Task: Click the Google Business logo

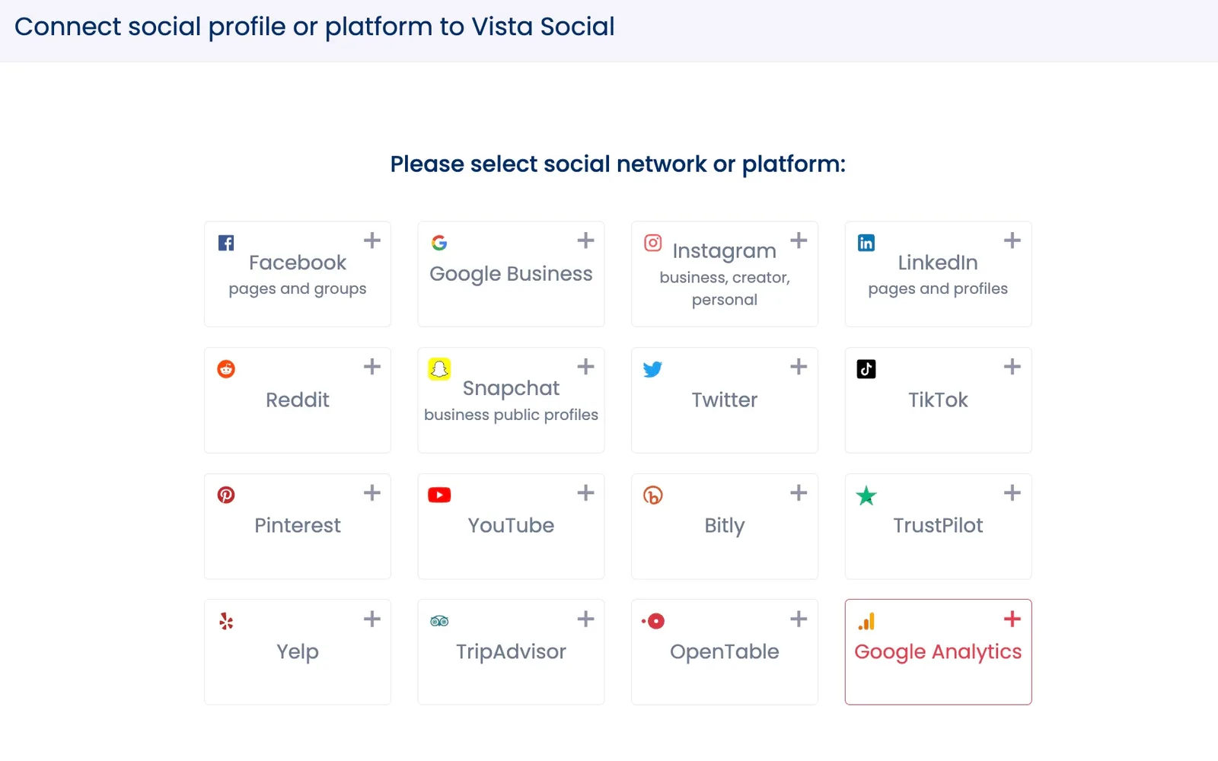Action: (x=439, y=243)
